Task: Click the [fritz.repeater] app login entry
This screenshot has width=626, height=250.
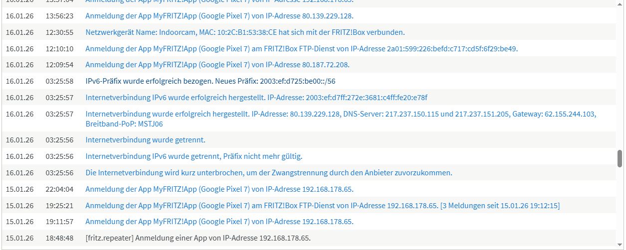Action: [198, 238]
